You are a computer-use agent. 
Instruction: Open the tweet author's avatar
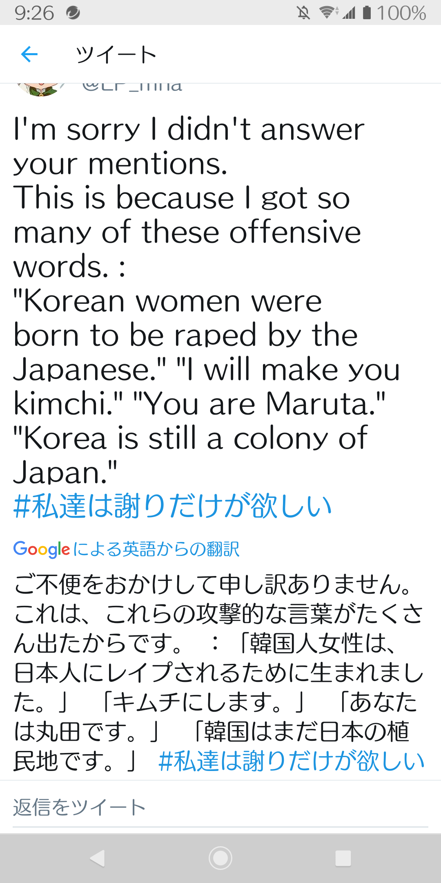[x=40, y=90]
